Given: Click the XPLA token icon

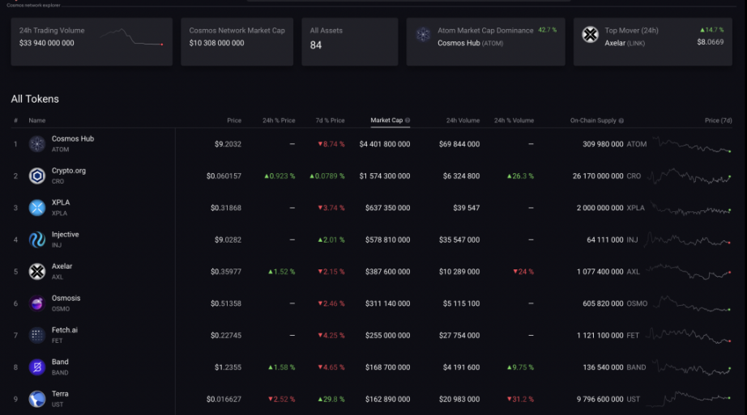Looking at the screenshot, I should point(37,208).
